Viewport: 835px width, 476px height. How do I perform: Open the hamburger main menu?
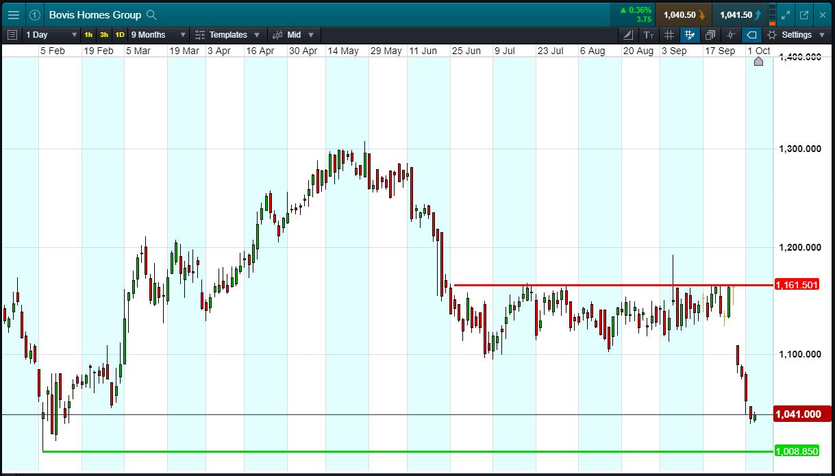[13, 14]
